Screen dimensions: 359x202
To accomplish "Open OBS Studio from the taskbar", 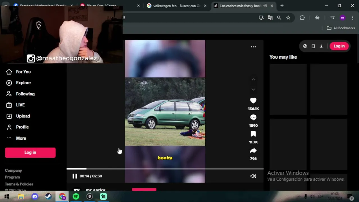I will (90, 196).
